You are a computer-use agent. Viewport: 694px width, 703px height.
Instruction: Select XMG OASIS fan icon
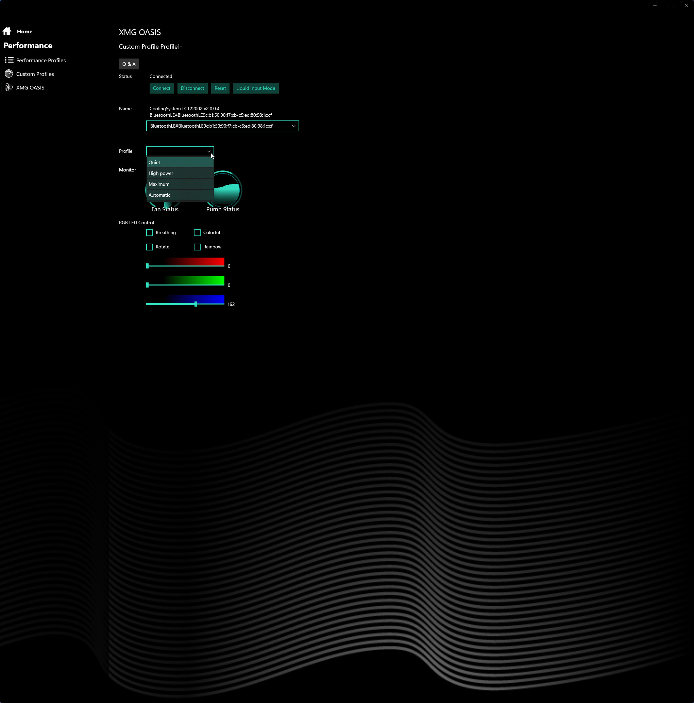coord(9,88)
